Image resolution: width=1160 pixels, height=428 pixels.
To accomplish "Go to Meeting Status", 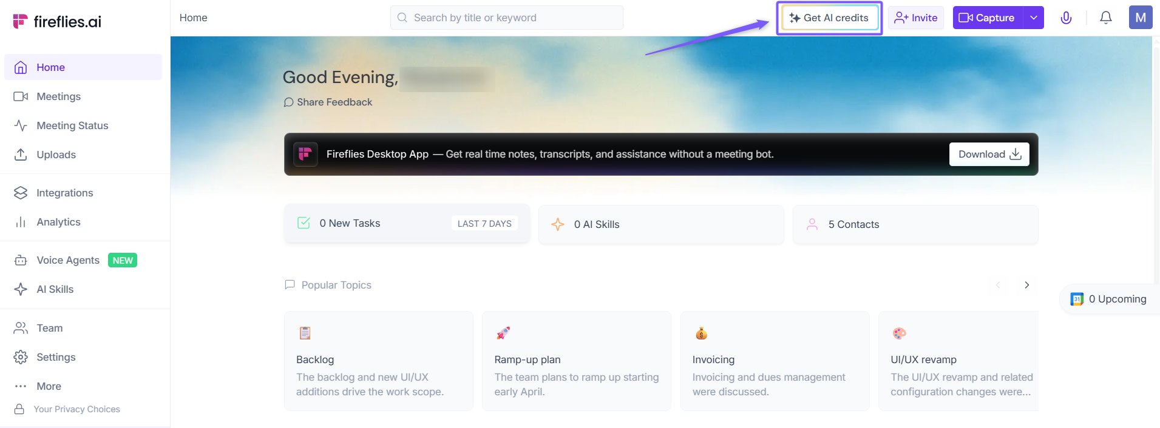I will pos(83,125).
